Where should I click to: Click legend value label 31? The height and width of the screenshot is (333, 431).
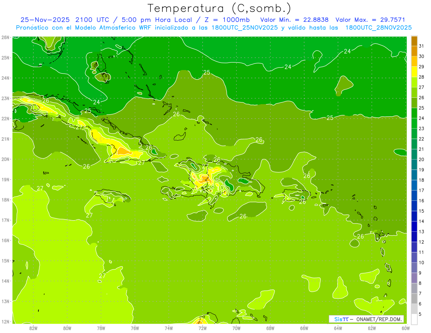422,46
